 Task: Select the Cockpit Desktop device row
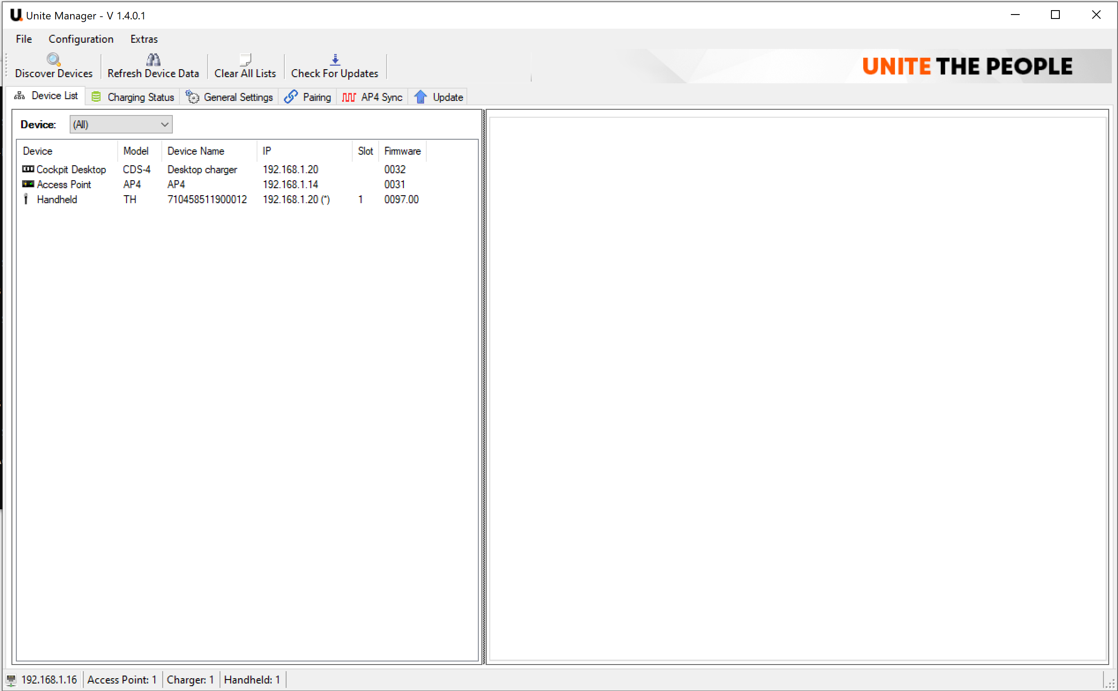point(71,170)
